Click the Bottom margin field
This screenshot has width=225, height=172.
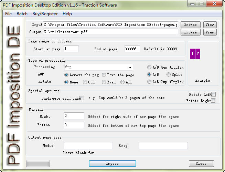coord(74,125)
